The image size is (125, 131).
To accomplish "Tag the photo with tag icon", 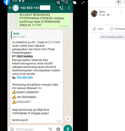I will click(x=75, y=3).
